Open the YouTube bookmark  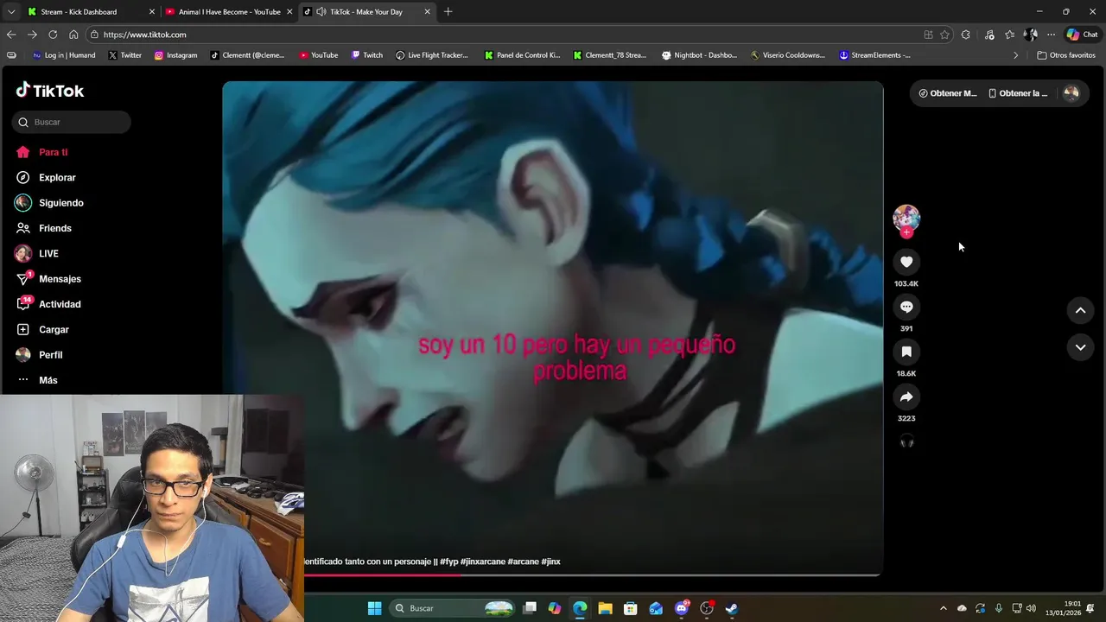(x=318, y=55)
